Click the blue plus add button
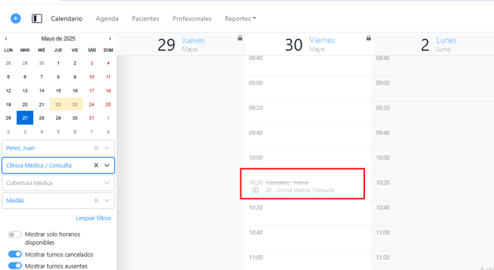 point(15,18)
